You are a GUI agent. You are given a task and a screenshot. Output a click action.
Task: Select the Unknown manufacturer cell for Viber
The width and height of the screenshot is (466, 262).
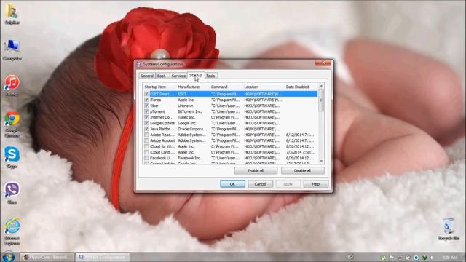pos(186,106)
